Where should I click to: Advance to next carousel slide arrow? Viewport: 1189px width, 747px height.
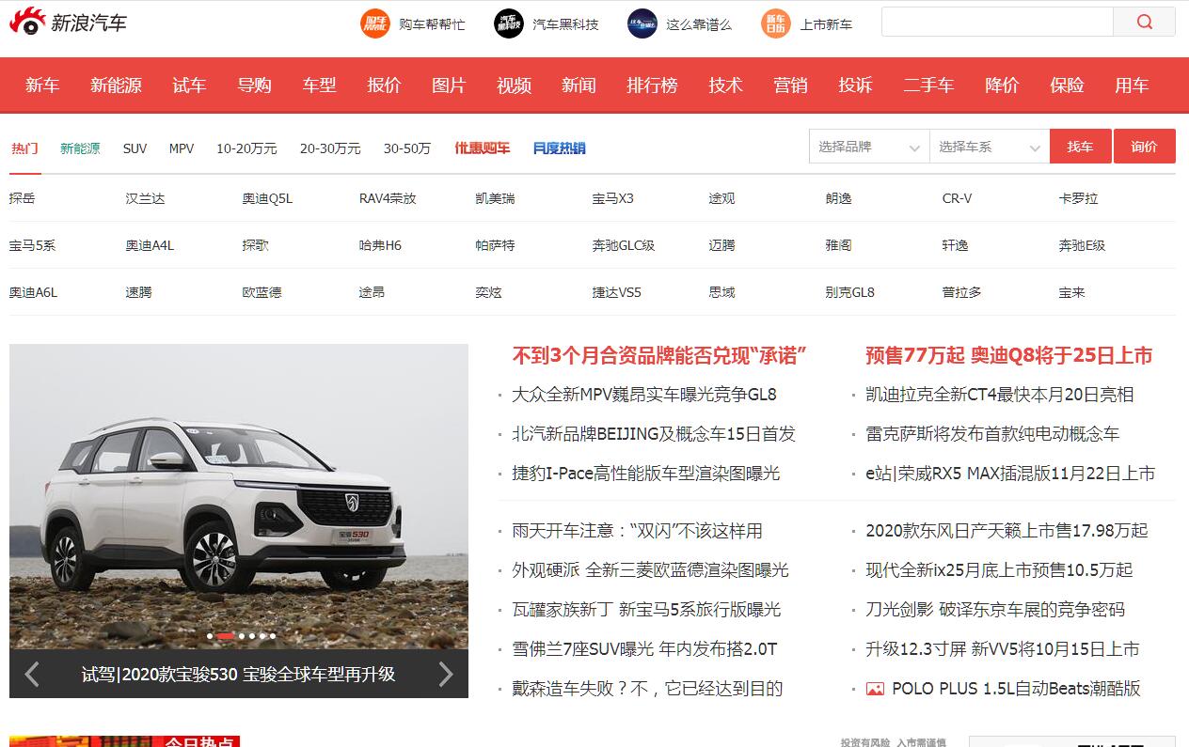pyautogui.click(x=446, y=674)
